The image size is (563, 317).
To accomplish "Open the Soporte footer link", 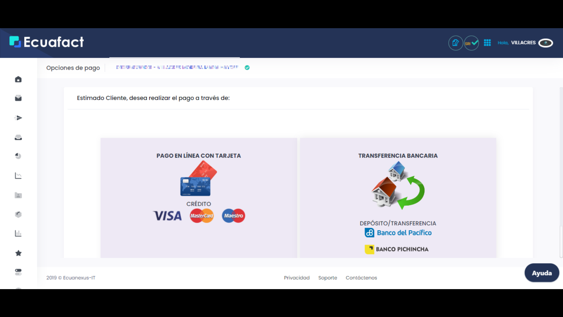I will (328, 278).
